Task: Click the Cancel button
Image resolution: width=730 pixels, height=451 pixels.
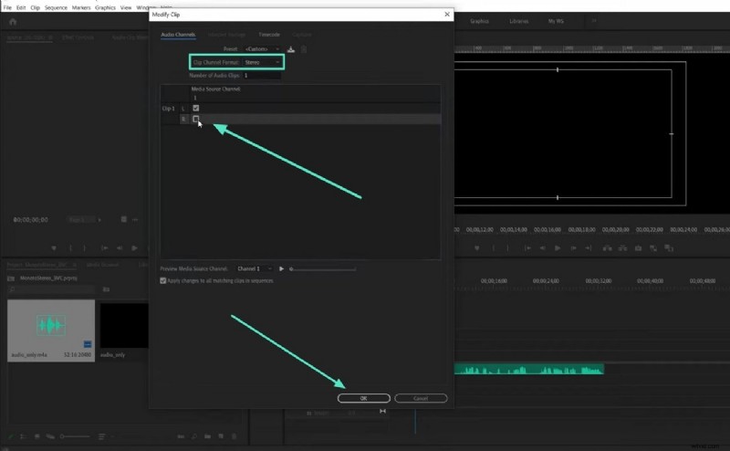Action: pos(421,398)
